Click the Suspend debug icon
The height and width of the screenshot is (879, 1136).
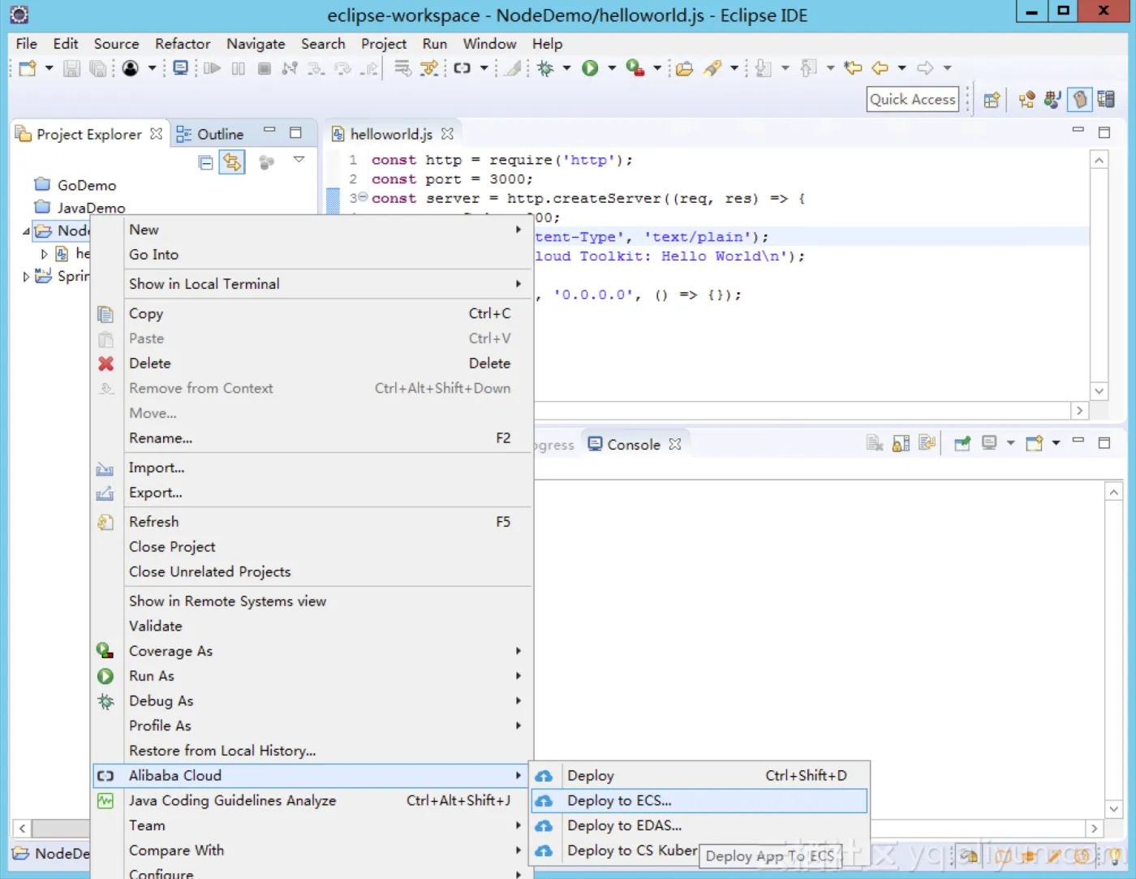pos(238,68)
